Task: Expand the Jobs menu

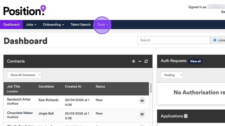Action: [x=31, y=25]
